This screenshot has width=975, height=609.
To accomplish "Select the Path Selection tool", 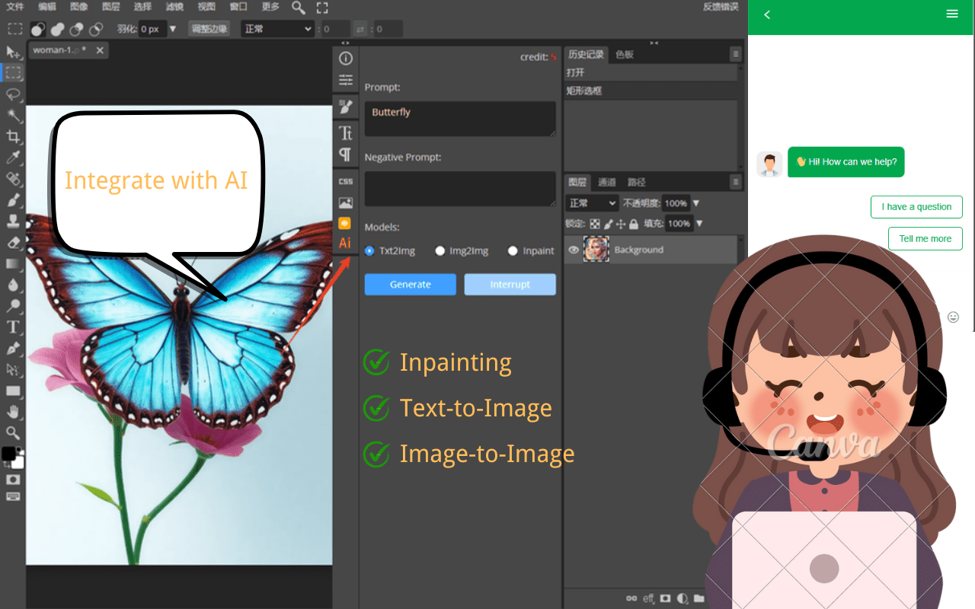I will point(13,370).
